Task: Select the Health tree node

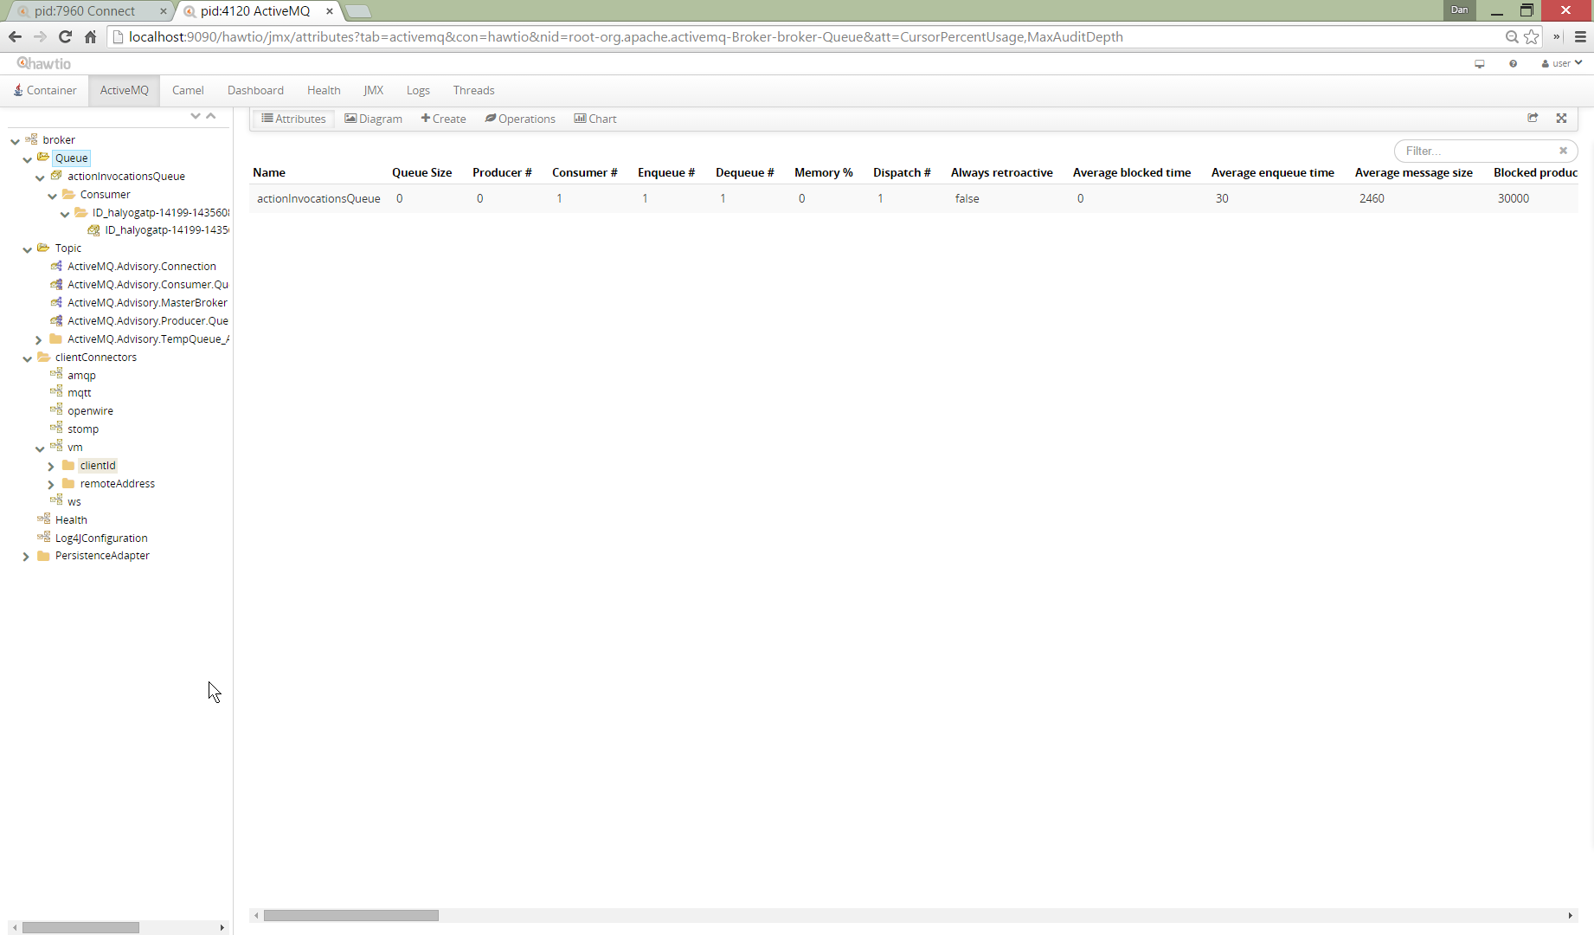Action: coord(71,519)
